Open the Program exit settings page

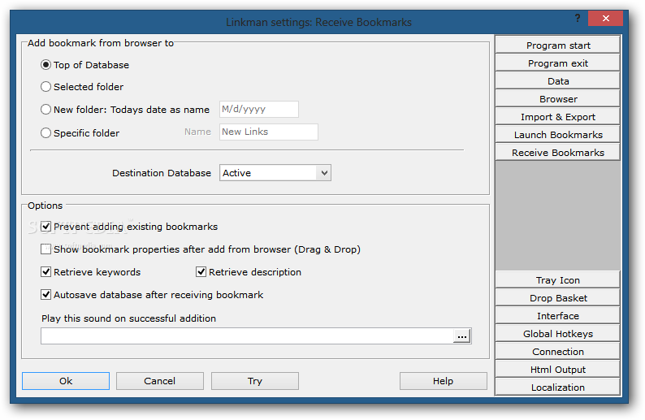(558, 63)
